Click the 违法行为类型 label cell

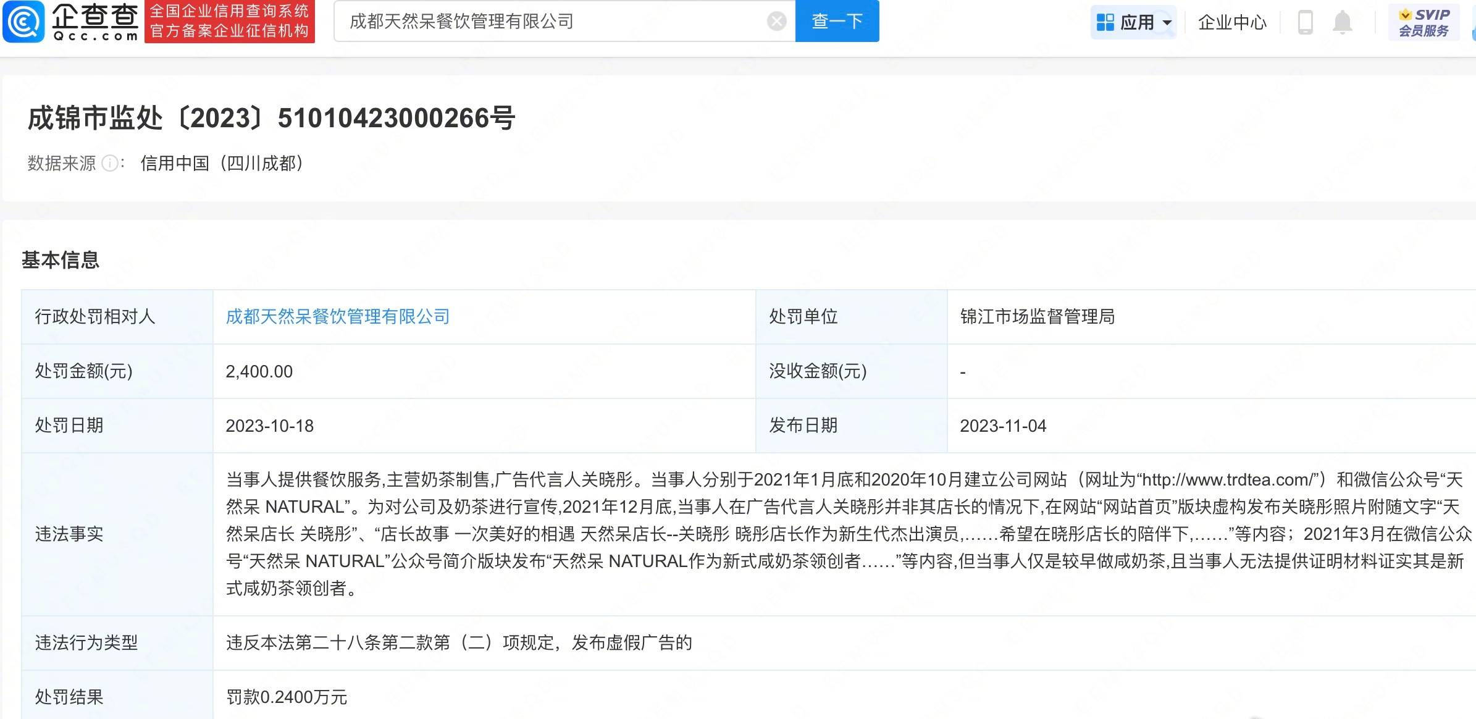pyautogui.click(x=117, y=643)
